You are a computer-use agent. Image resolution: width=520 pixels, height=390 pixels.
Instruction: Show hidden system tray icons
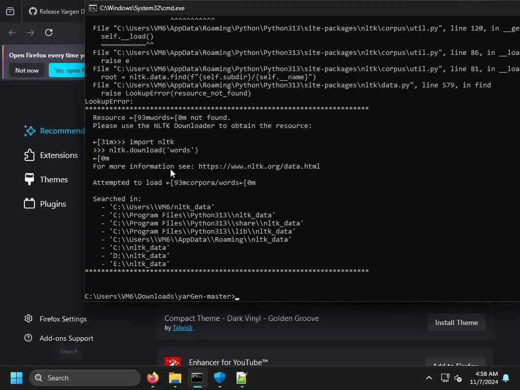coord(429,378)
